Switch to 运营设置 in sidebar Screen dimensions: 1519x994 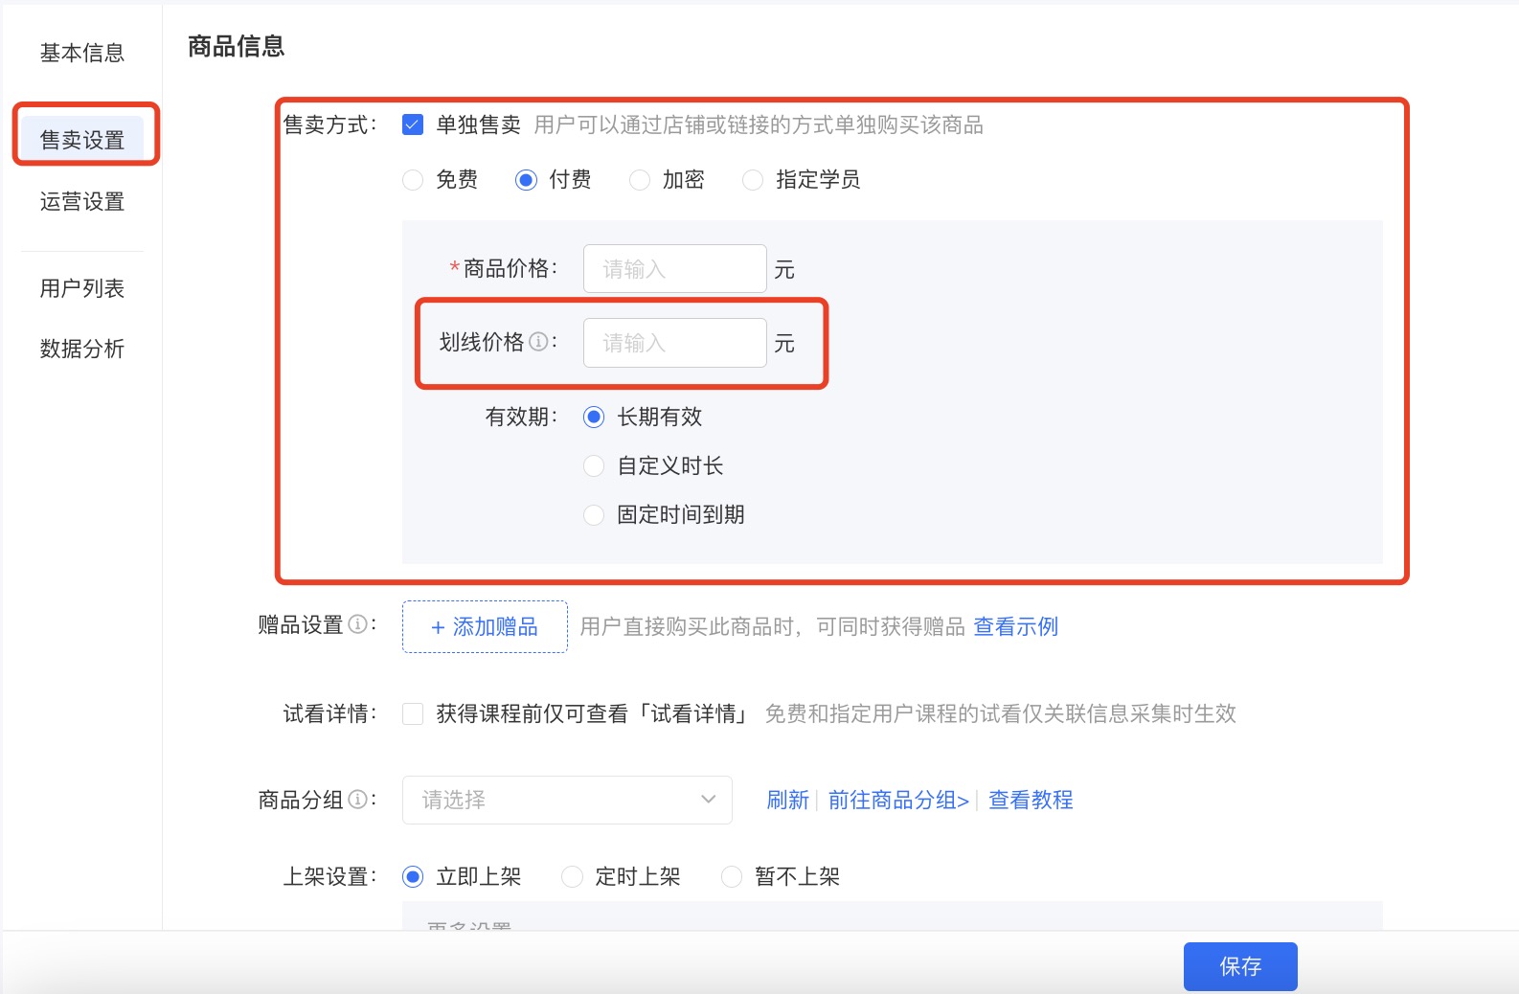[82, 202]
